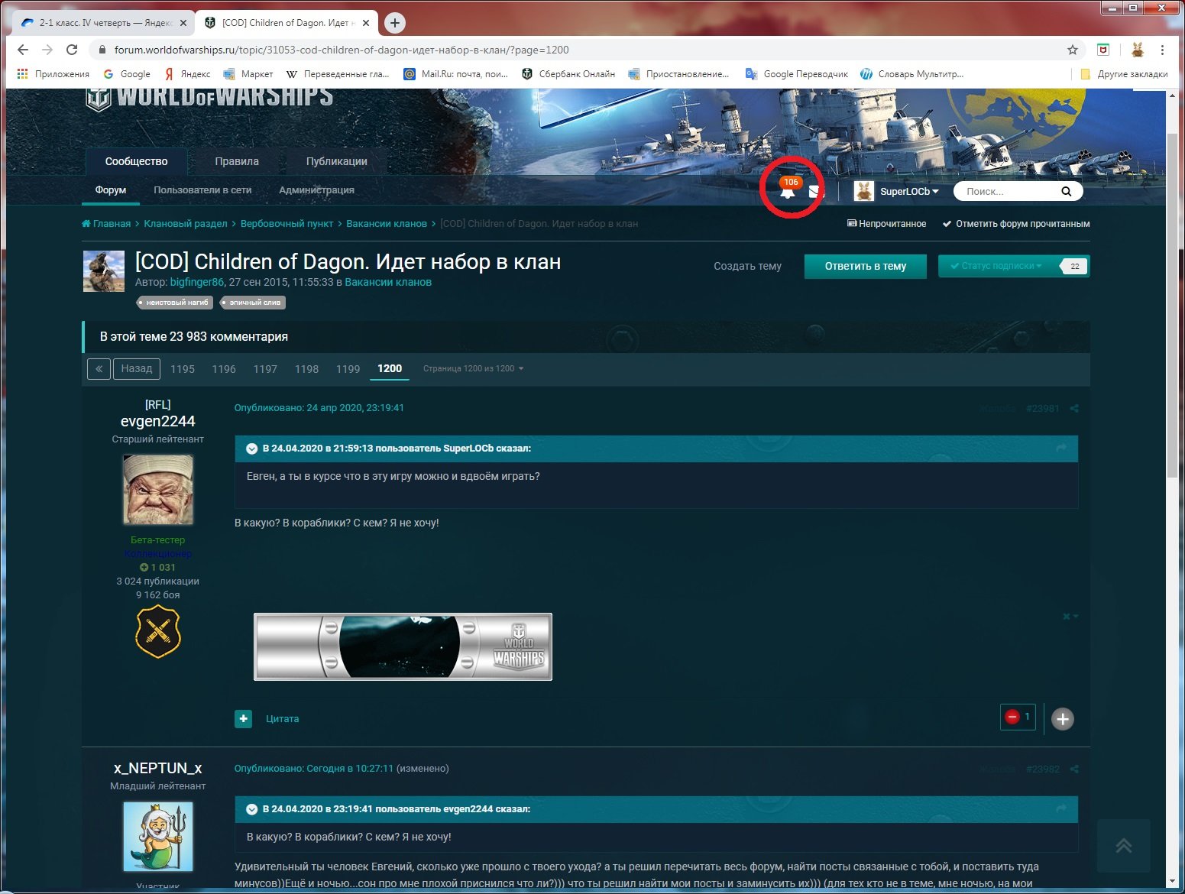Open new browser tab
The width and height of the screenshot is (1185, 894).
coord(394,23)
